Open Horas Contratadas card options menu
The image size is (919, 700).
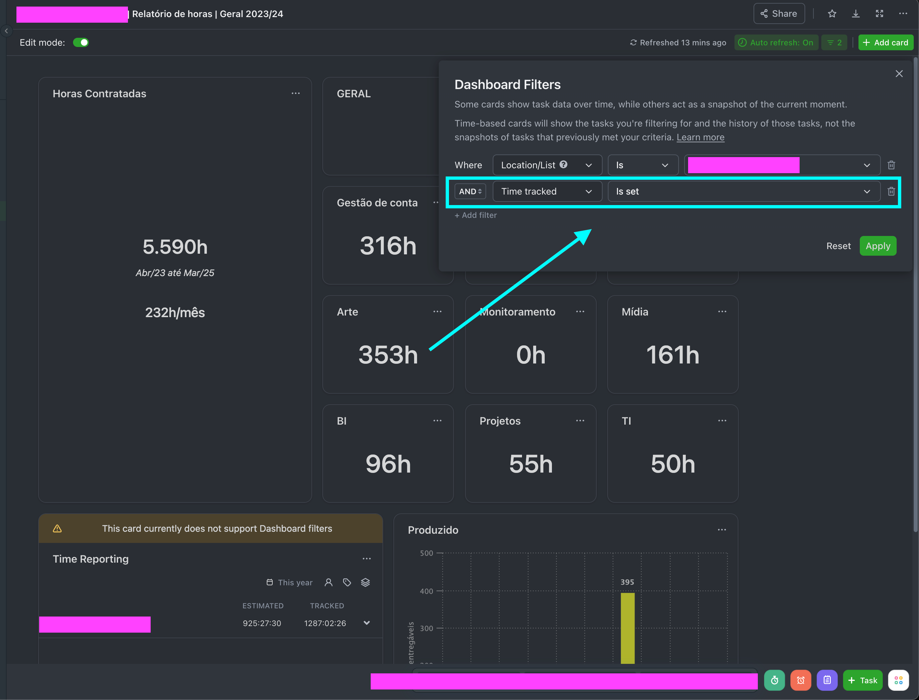click(x=296, y=93)
